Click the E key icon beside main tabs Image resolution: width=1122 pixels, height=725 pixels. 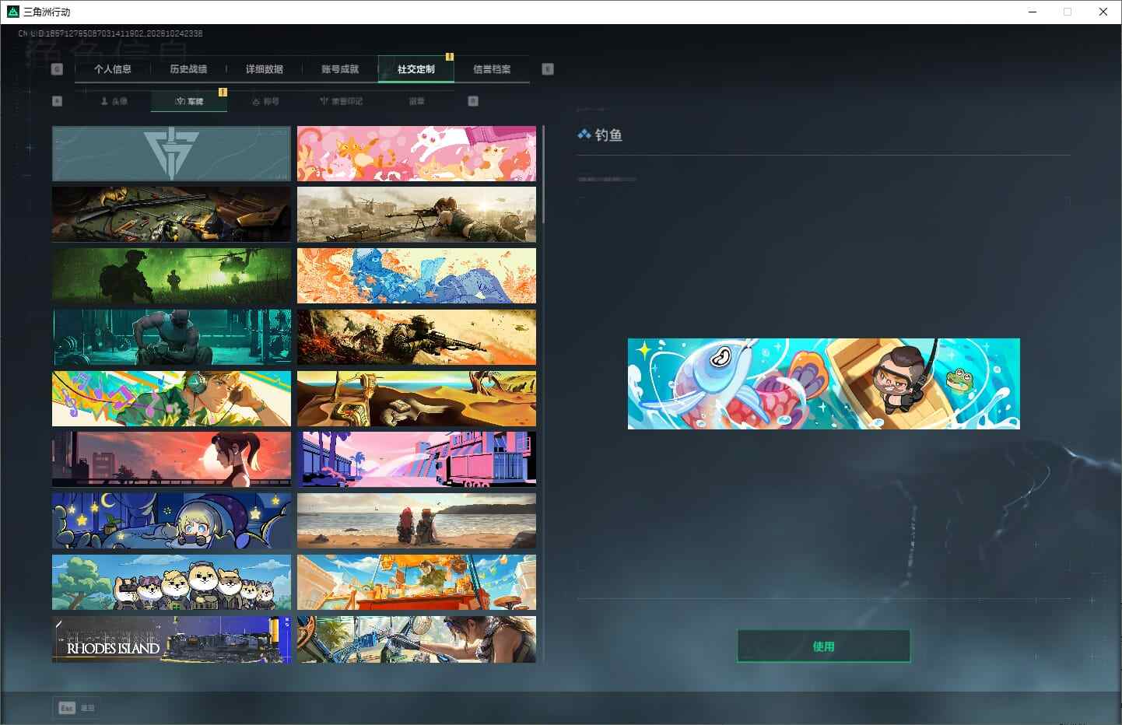point(548,69)
